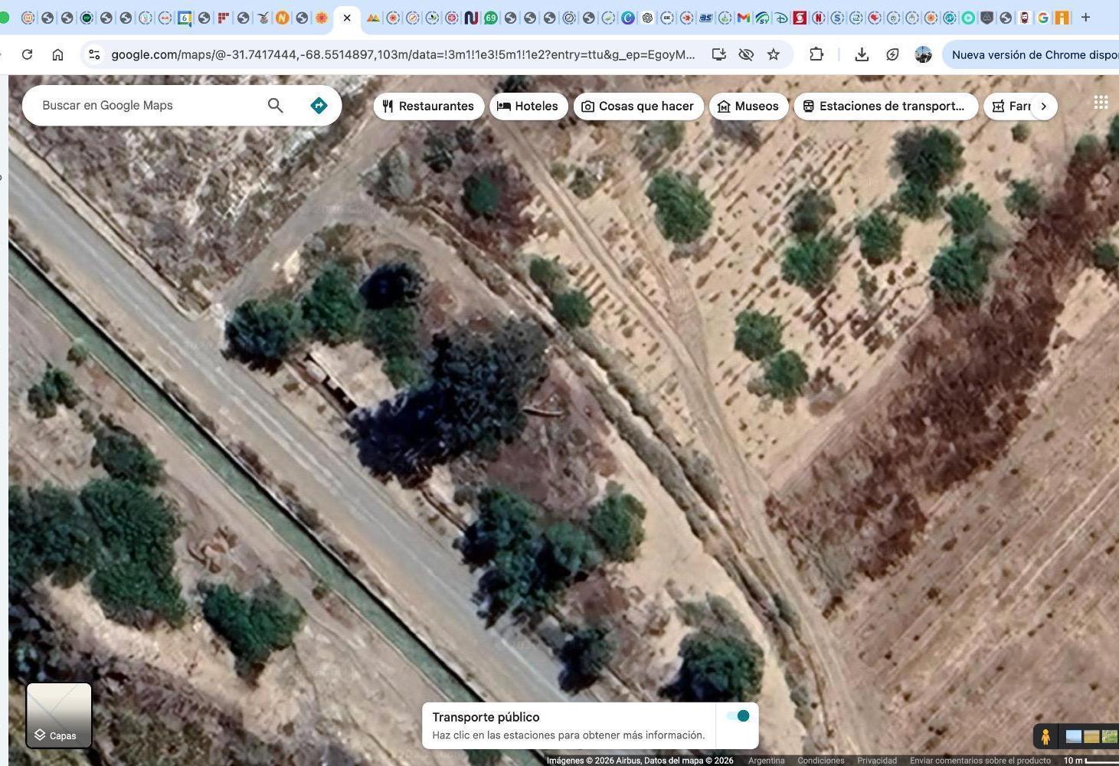
Task: Open the Capas layers selector
Action: (59, 715)
